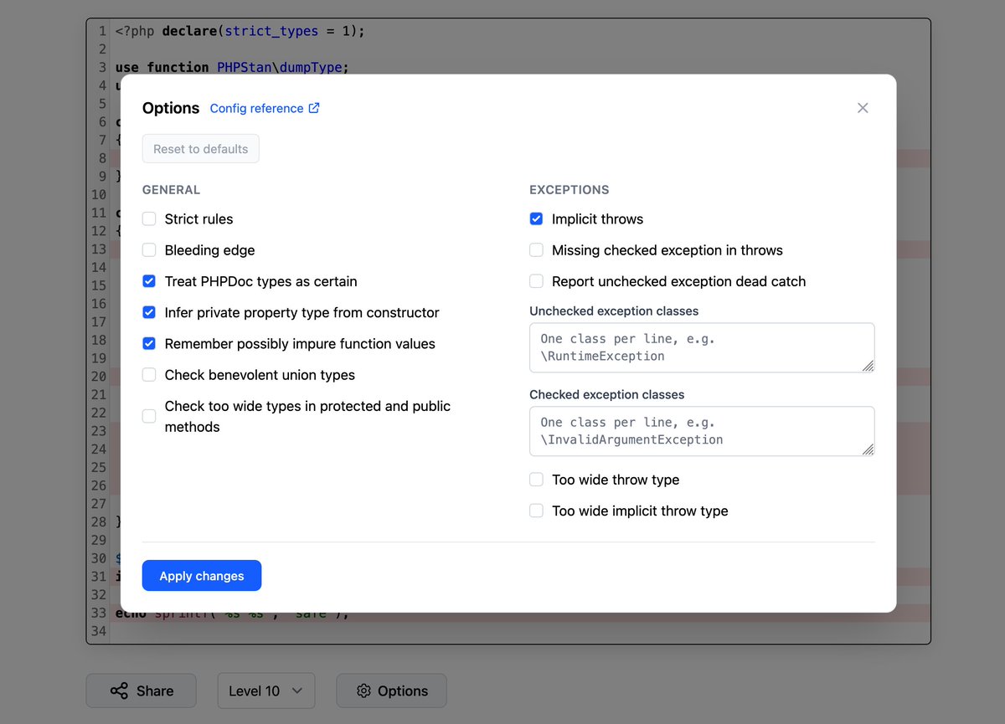Enable the Too wide throw type checkbox
Image resolution: width=1005 pixels, height=724 pixels.
[x=536, y=480]
